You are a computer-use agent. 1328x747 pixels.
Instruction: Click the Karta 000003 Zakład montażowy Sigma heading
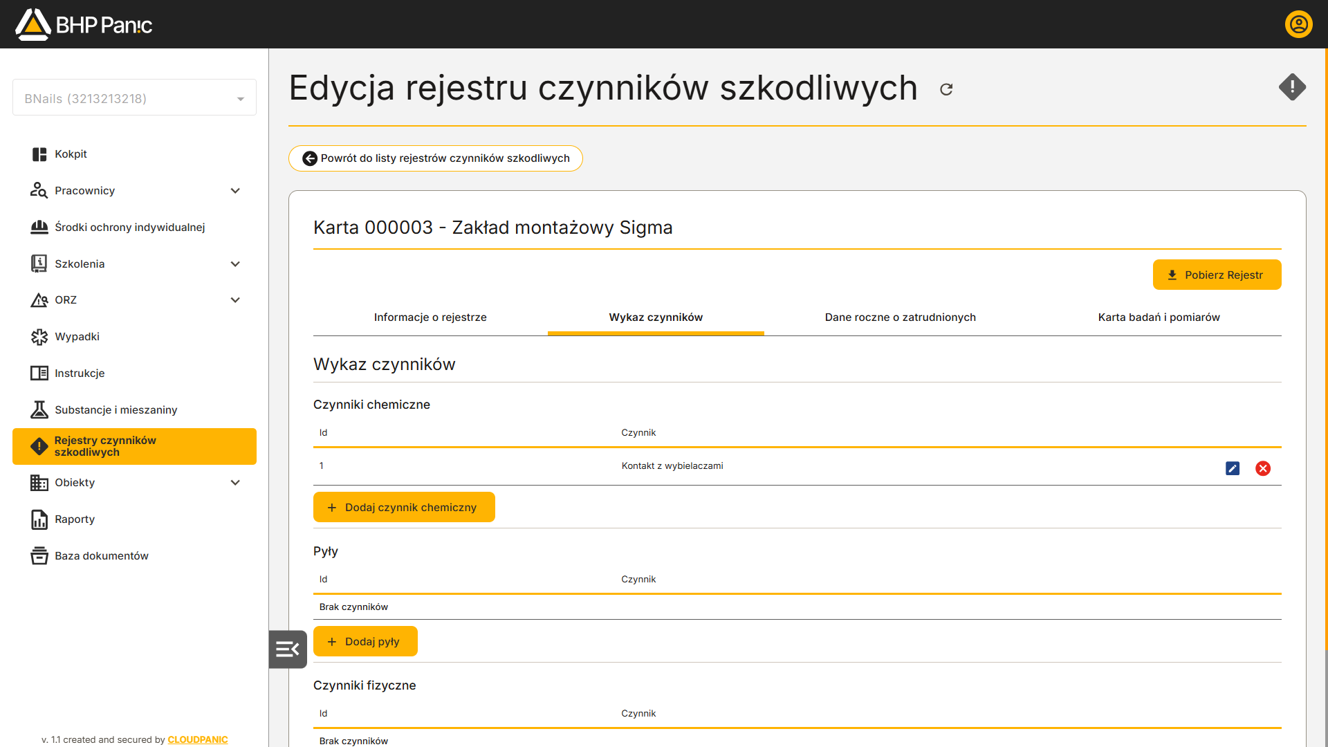tap(492, 228)
